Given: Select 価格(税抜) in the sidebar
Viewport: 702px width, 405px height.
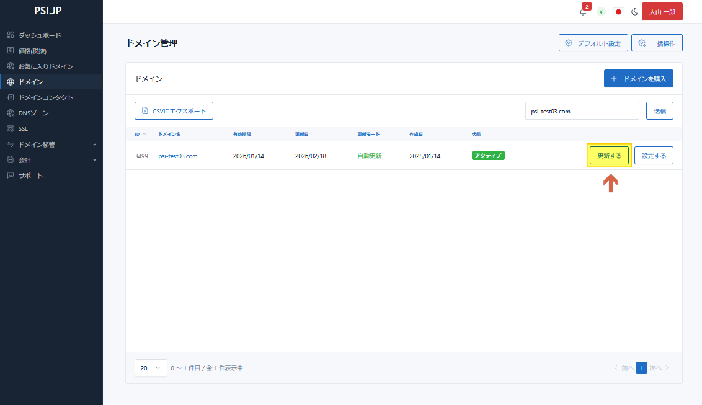Looking at the screenshot, I should coord(32,51).
